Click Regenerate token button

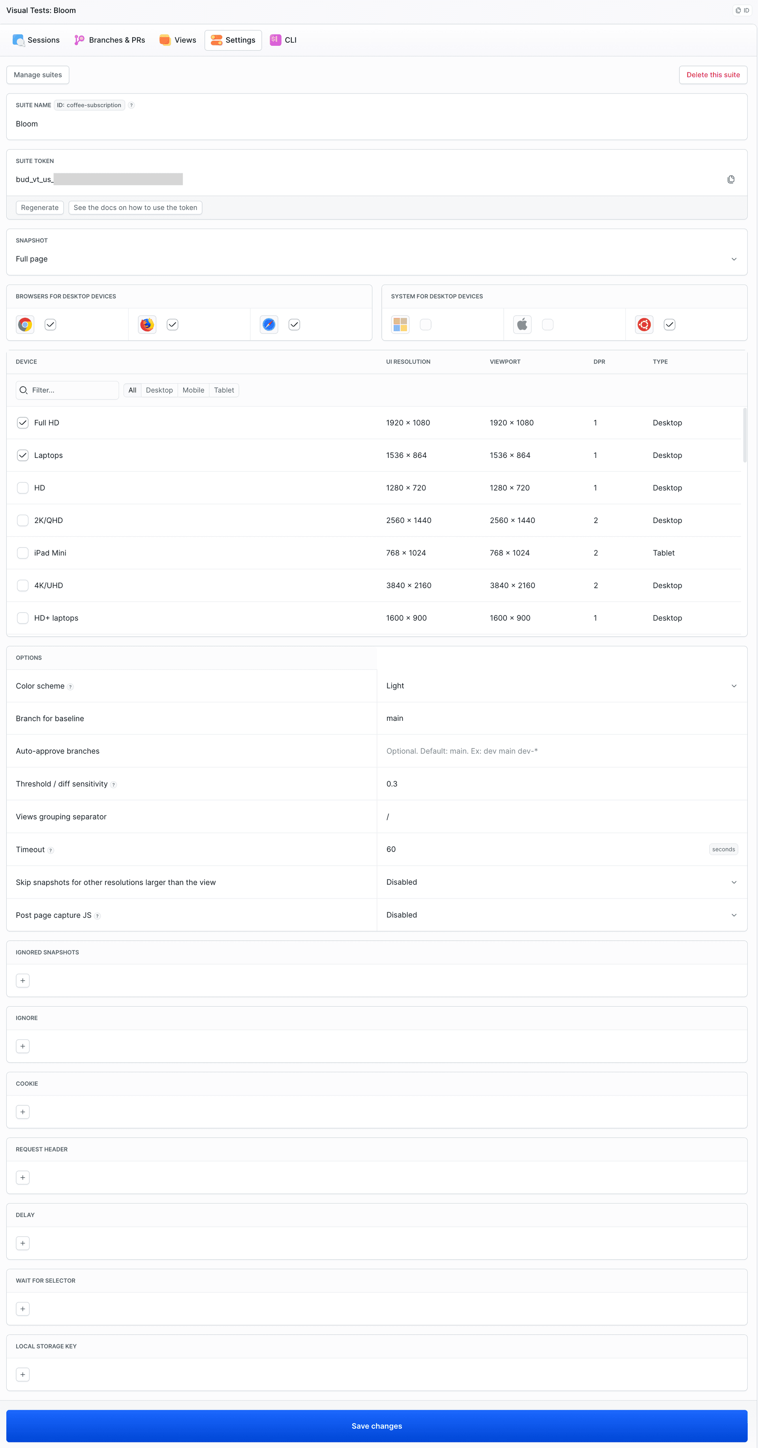point(39,207)
